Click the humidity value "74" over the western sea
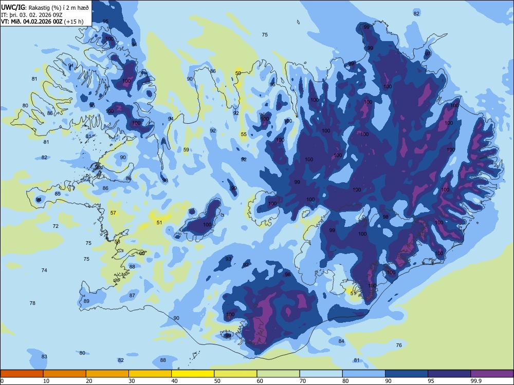 pos(44,270)
